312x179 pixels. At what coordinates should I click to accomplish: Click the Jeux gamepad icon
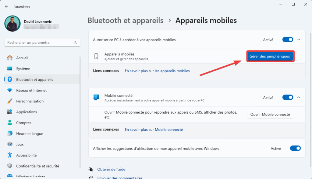pos(10,144)
